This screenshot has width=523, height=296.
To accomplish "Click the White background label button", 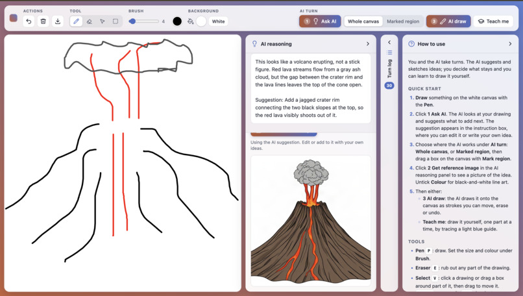I will [219, 21].
